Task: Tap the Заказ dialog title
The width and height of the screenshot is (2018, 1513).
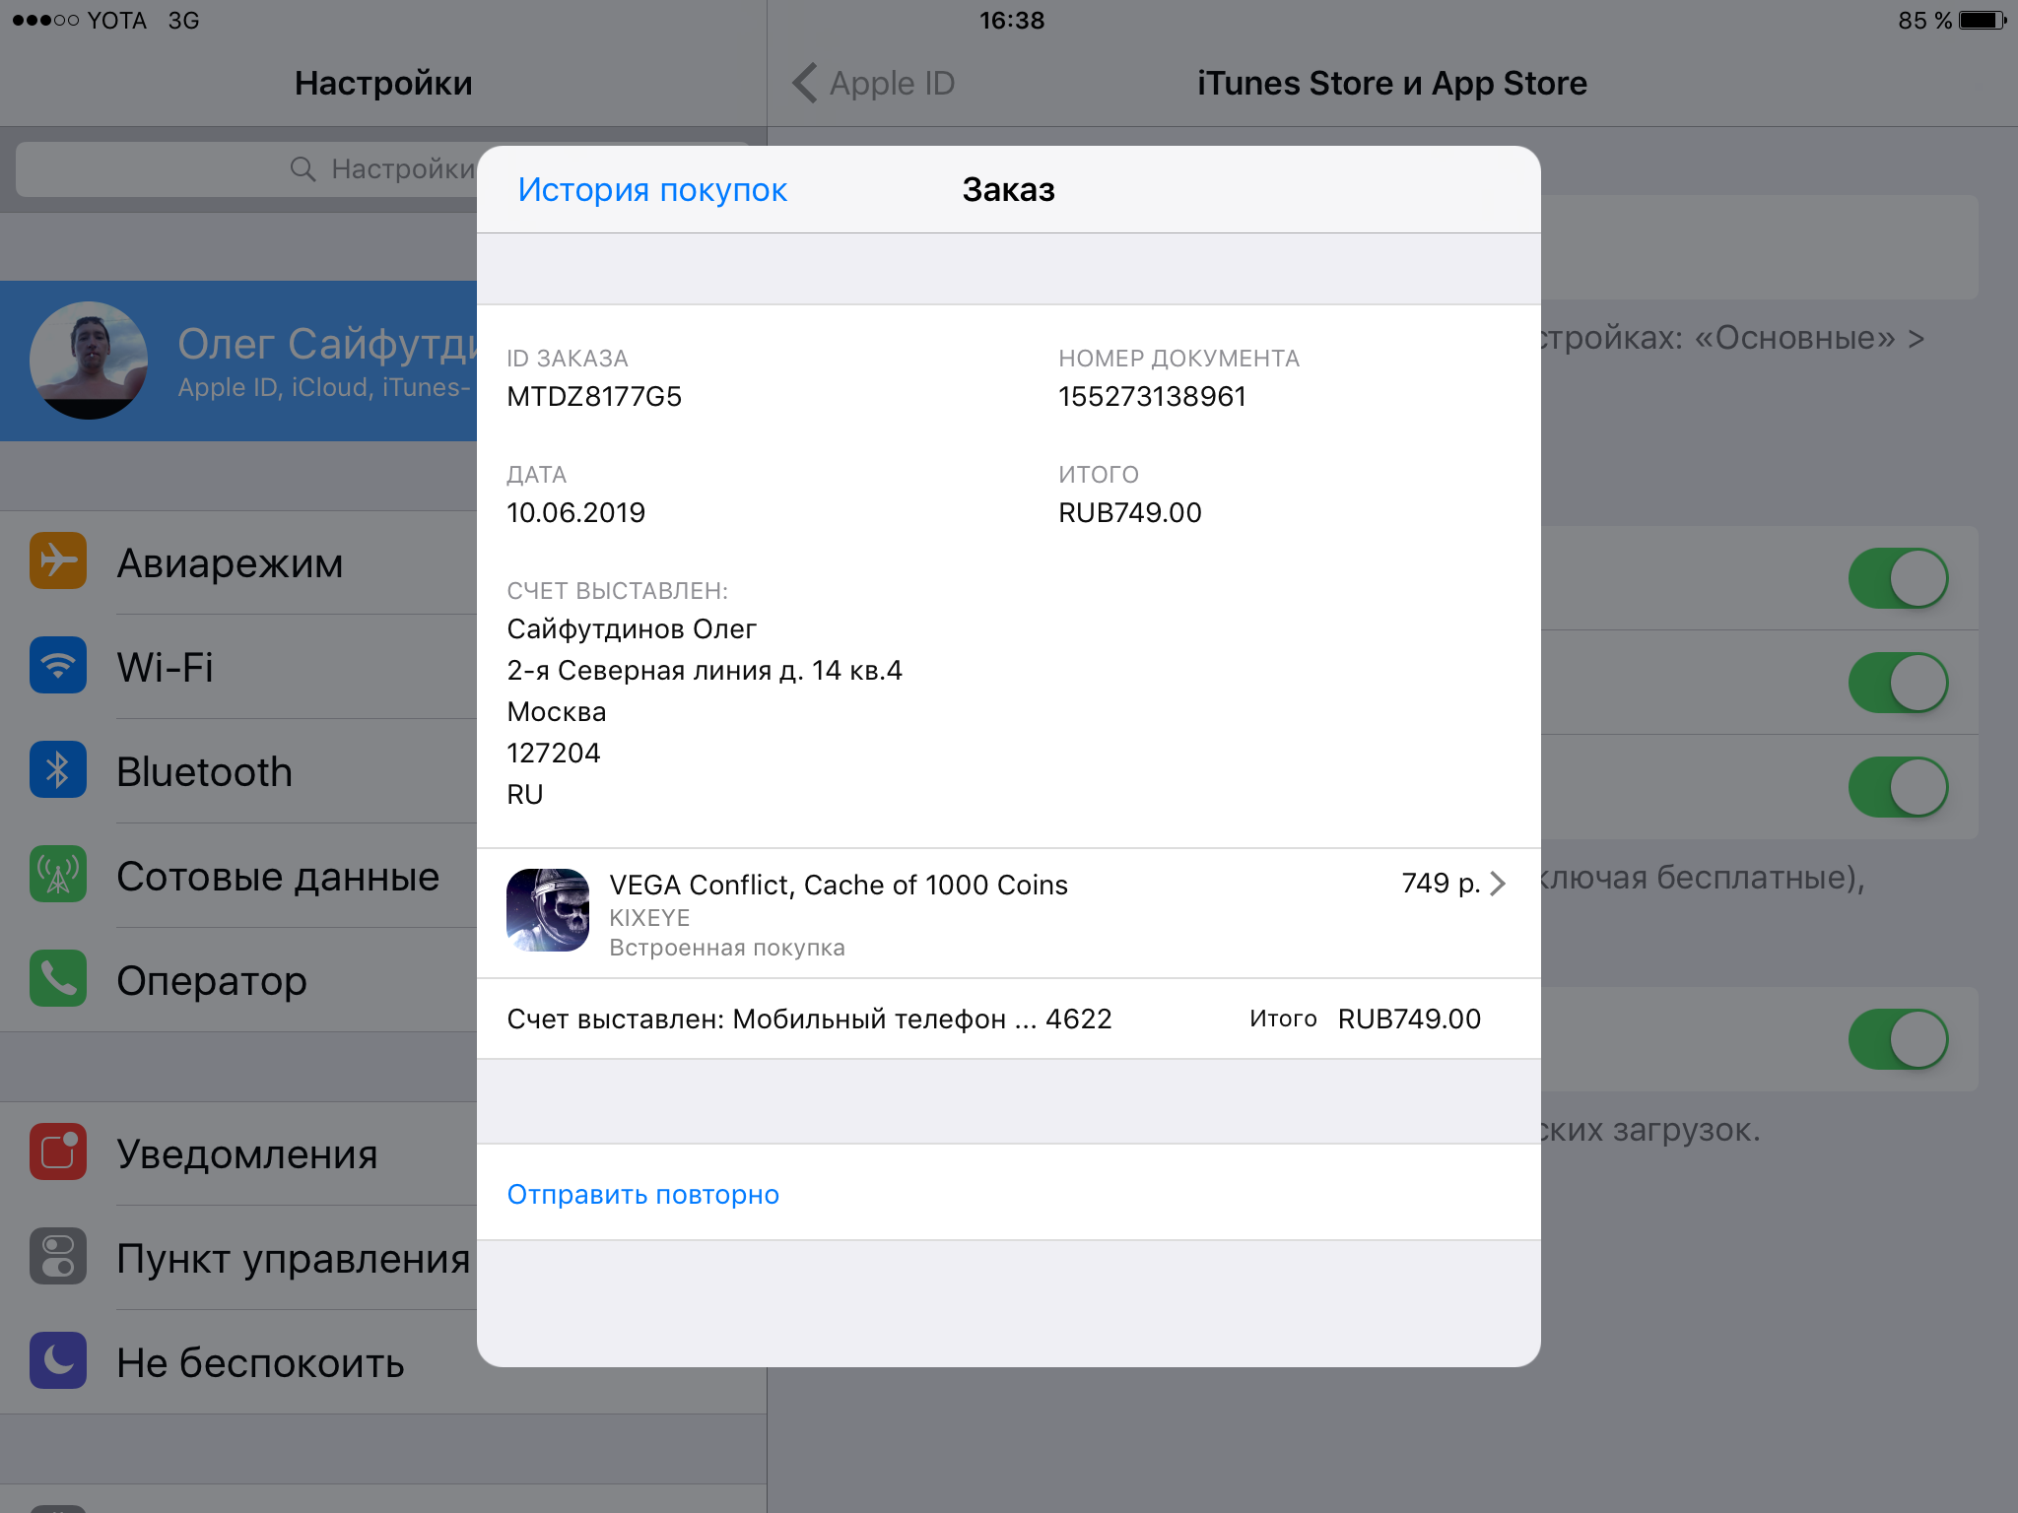Action: (x=1009, y=189)
